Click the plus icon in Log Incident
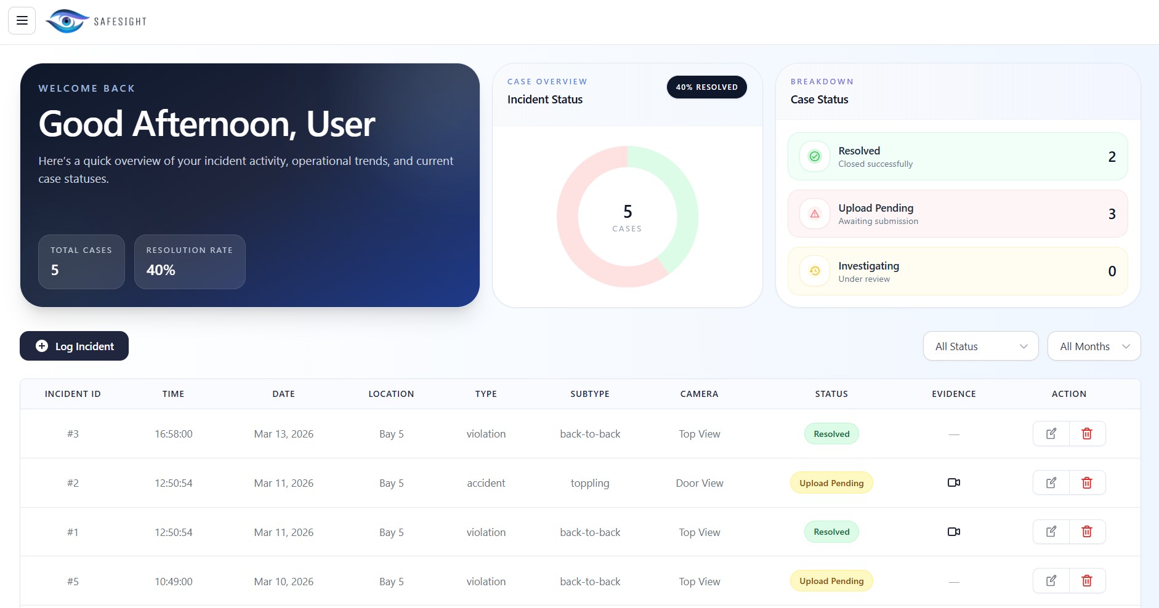 click(42, 346)
